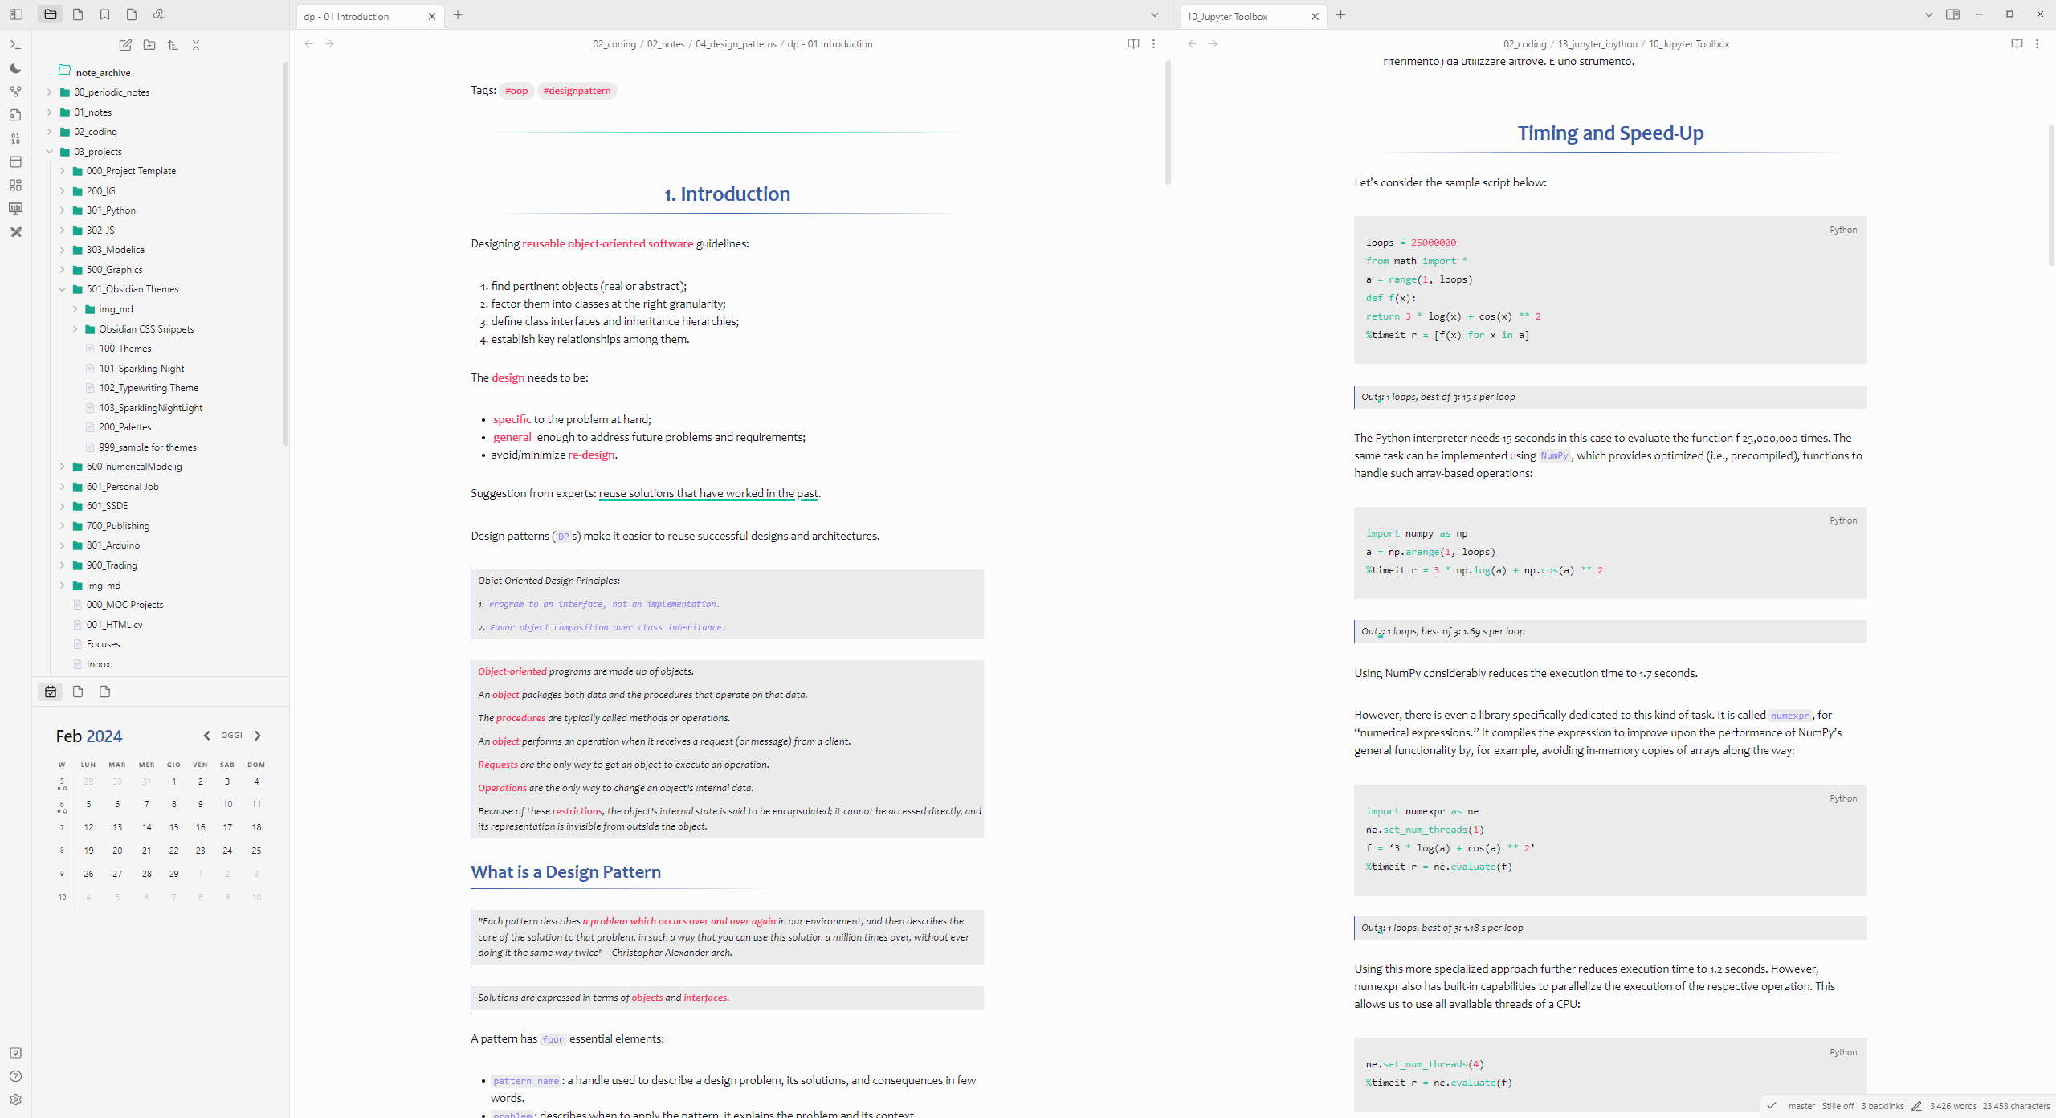Expand the 00_periodic_notes folder
This screenshot has height=1118, width=2056.
point(50,92)
